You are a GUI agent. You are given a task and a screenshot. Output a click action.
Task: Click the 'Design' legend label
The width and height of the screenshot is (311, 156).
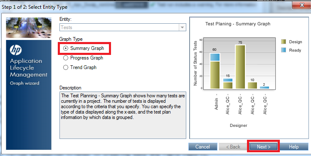pyautogui.click(x=296, y=42)
